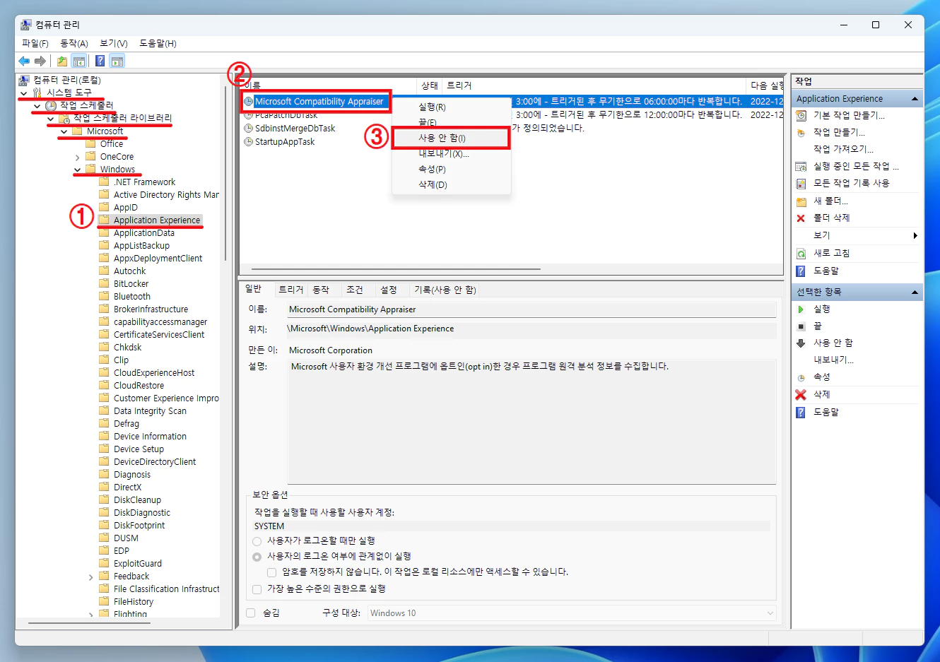Click the green 실행 play icon

click(x=801, y=309)
